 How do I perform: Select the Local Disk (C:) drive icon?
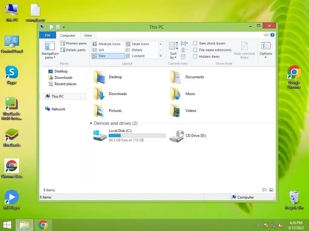[100, 135]
